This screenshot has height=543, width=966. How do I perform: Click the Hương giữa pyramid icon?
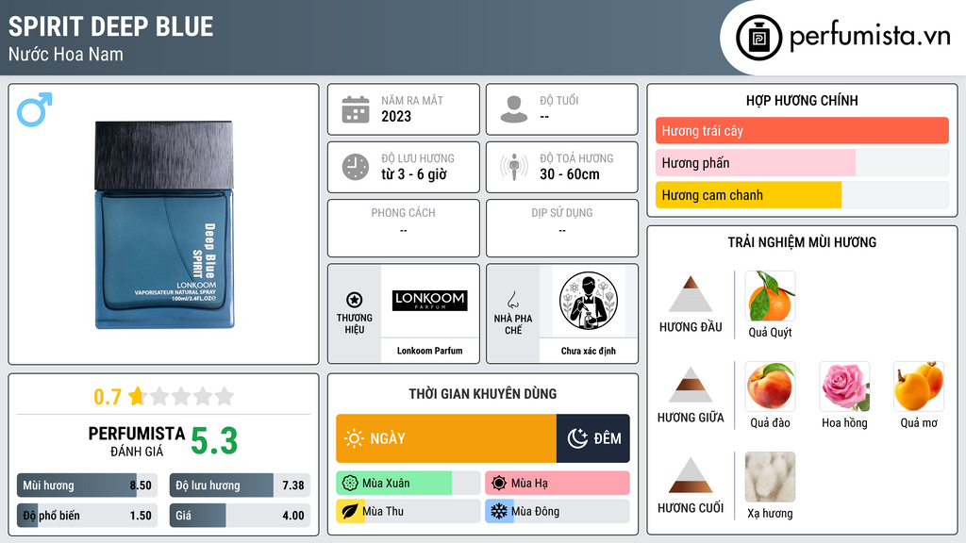tap(691, 385)
